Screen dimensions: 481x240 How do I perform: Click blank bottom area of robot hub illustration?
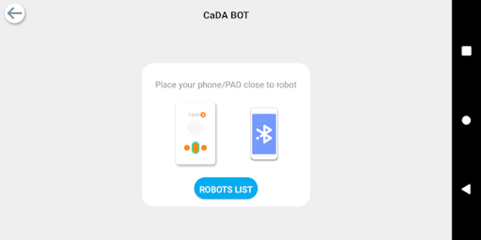tap(196, 159)
